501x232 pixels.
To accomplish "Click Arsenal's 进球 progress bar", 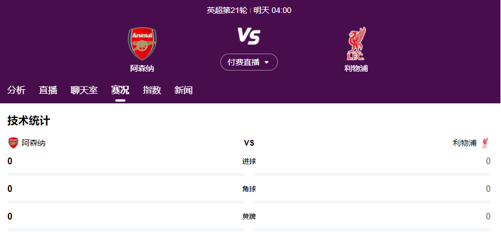I will tap(125, 174).
